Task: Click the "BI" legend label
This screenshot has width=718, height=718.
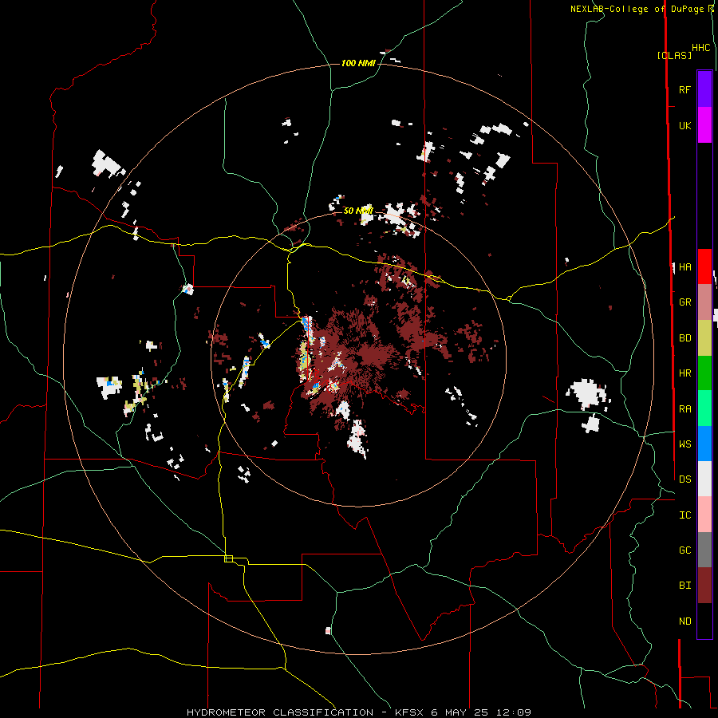Action: [685, 586]
